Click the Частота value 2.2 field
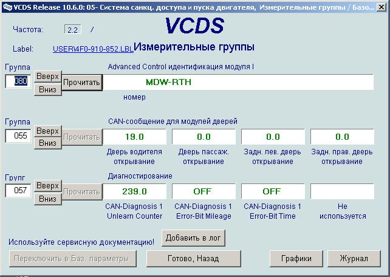 (x=72, y=29)
